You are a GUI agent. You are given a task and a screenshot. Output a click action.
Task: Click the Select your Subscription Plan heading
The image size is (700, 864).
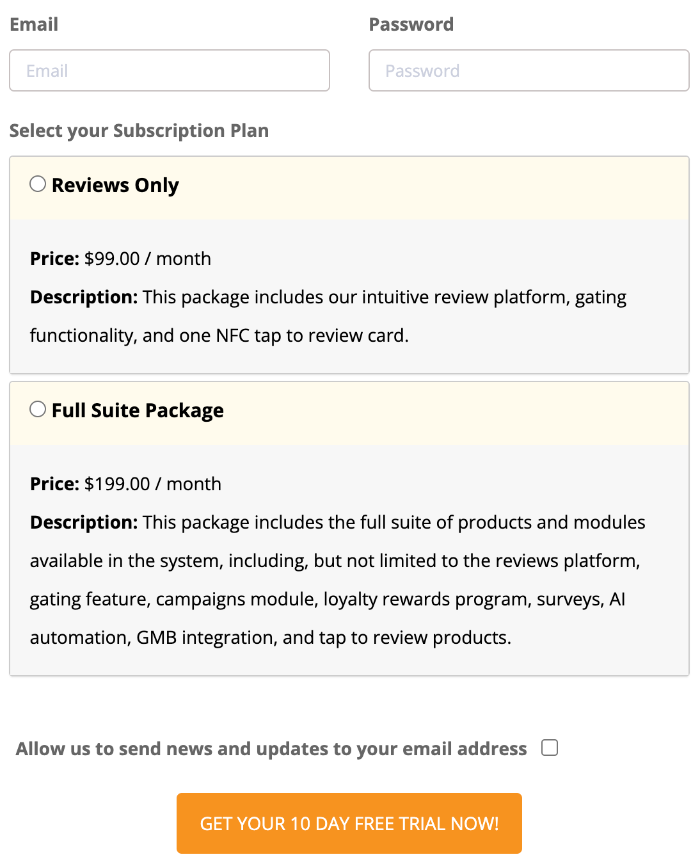point(139,130)
